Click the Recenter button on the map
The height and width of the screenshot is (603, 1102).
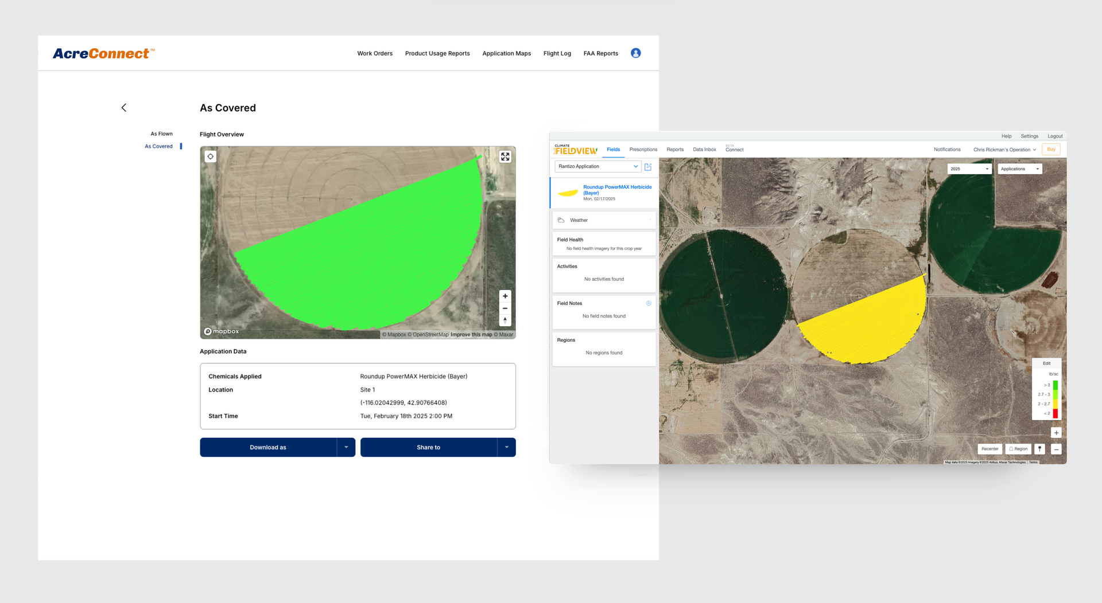pyautogui.click(x=990, y=449)
